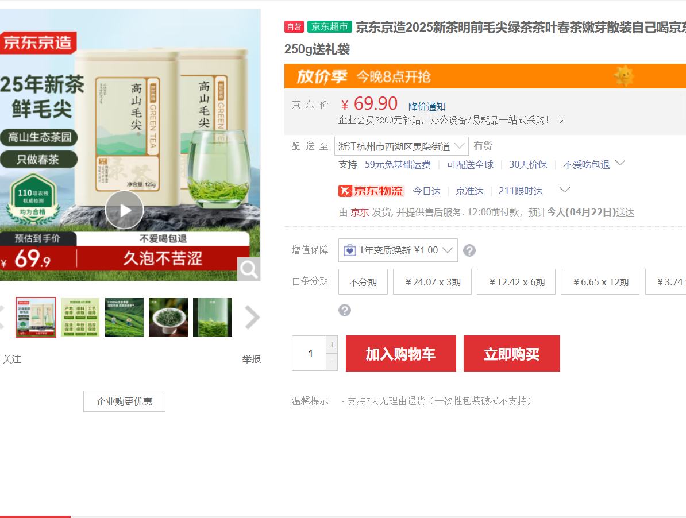Image resolution: width=686 pixels, height=518 pixels.
Task: Click the 举报 report link
Action: coord(252,359)
